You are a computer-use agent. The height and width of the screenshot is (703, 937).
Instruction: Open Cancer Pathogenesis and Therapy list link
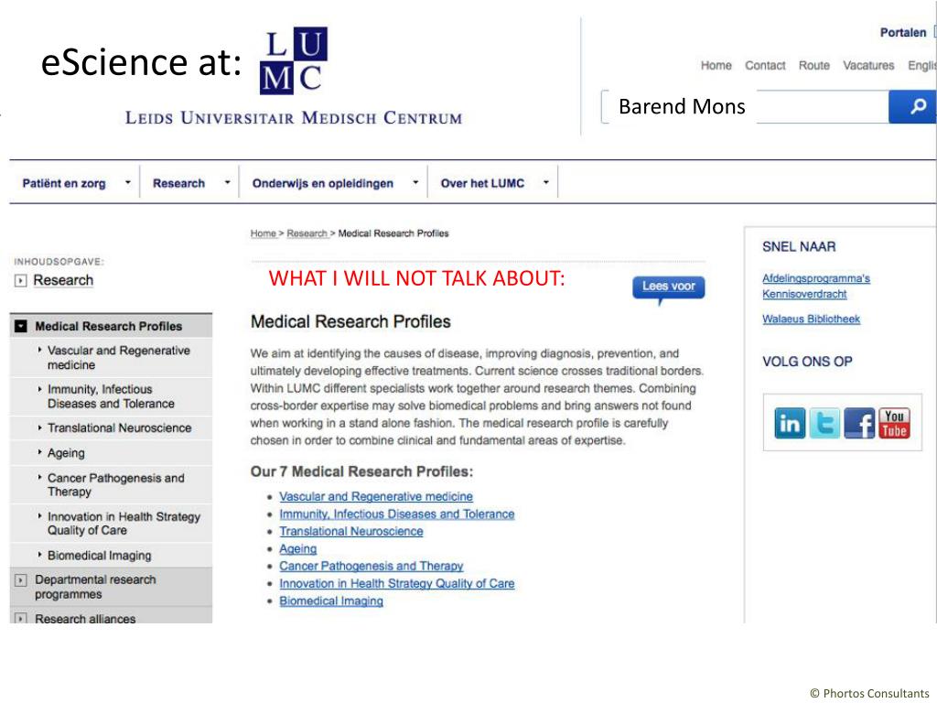click(372, 566)
